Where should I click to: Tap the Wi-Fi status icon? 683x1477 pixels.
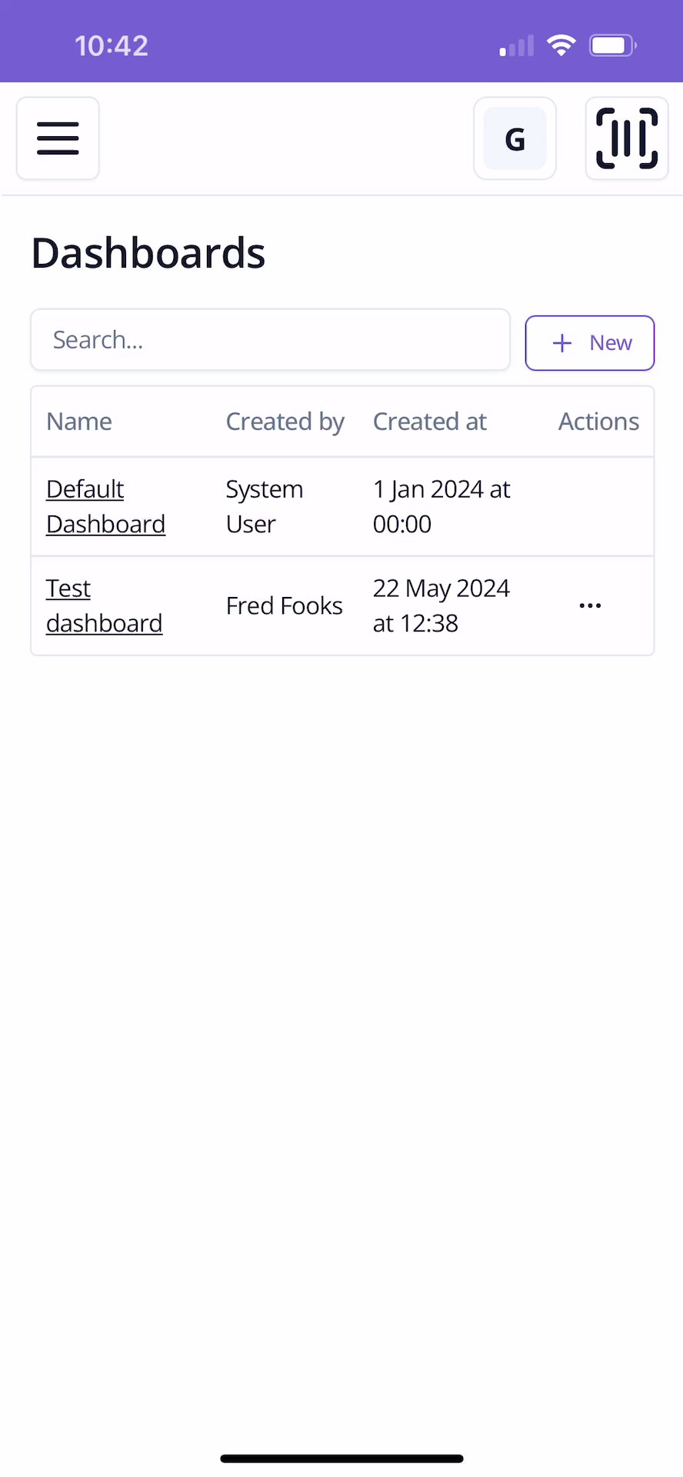pos(561,45)
